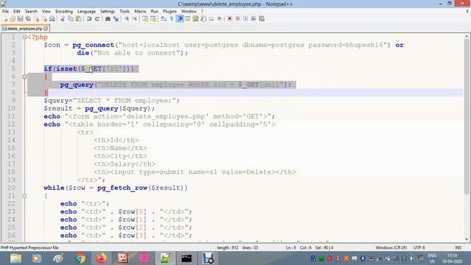This screenshot has width=471, height=265.
Task: Open Firefox from the taskbar
Action: [x=102, y=258]
